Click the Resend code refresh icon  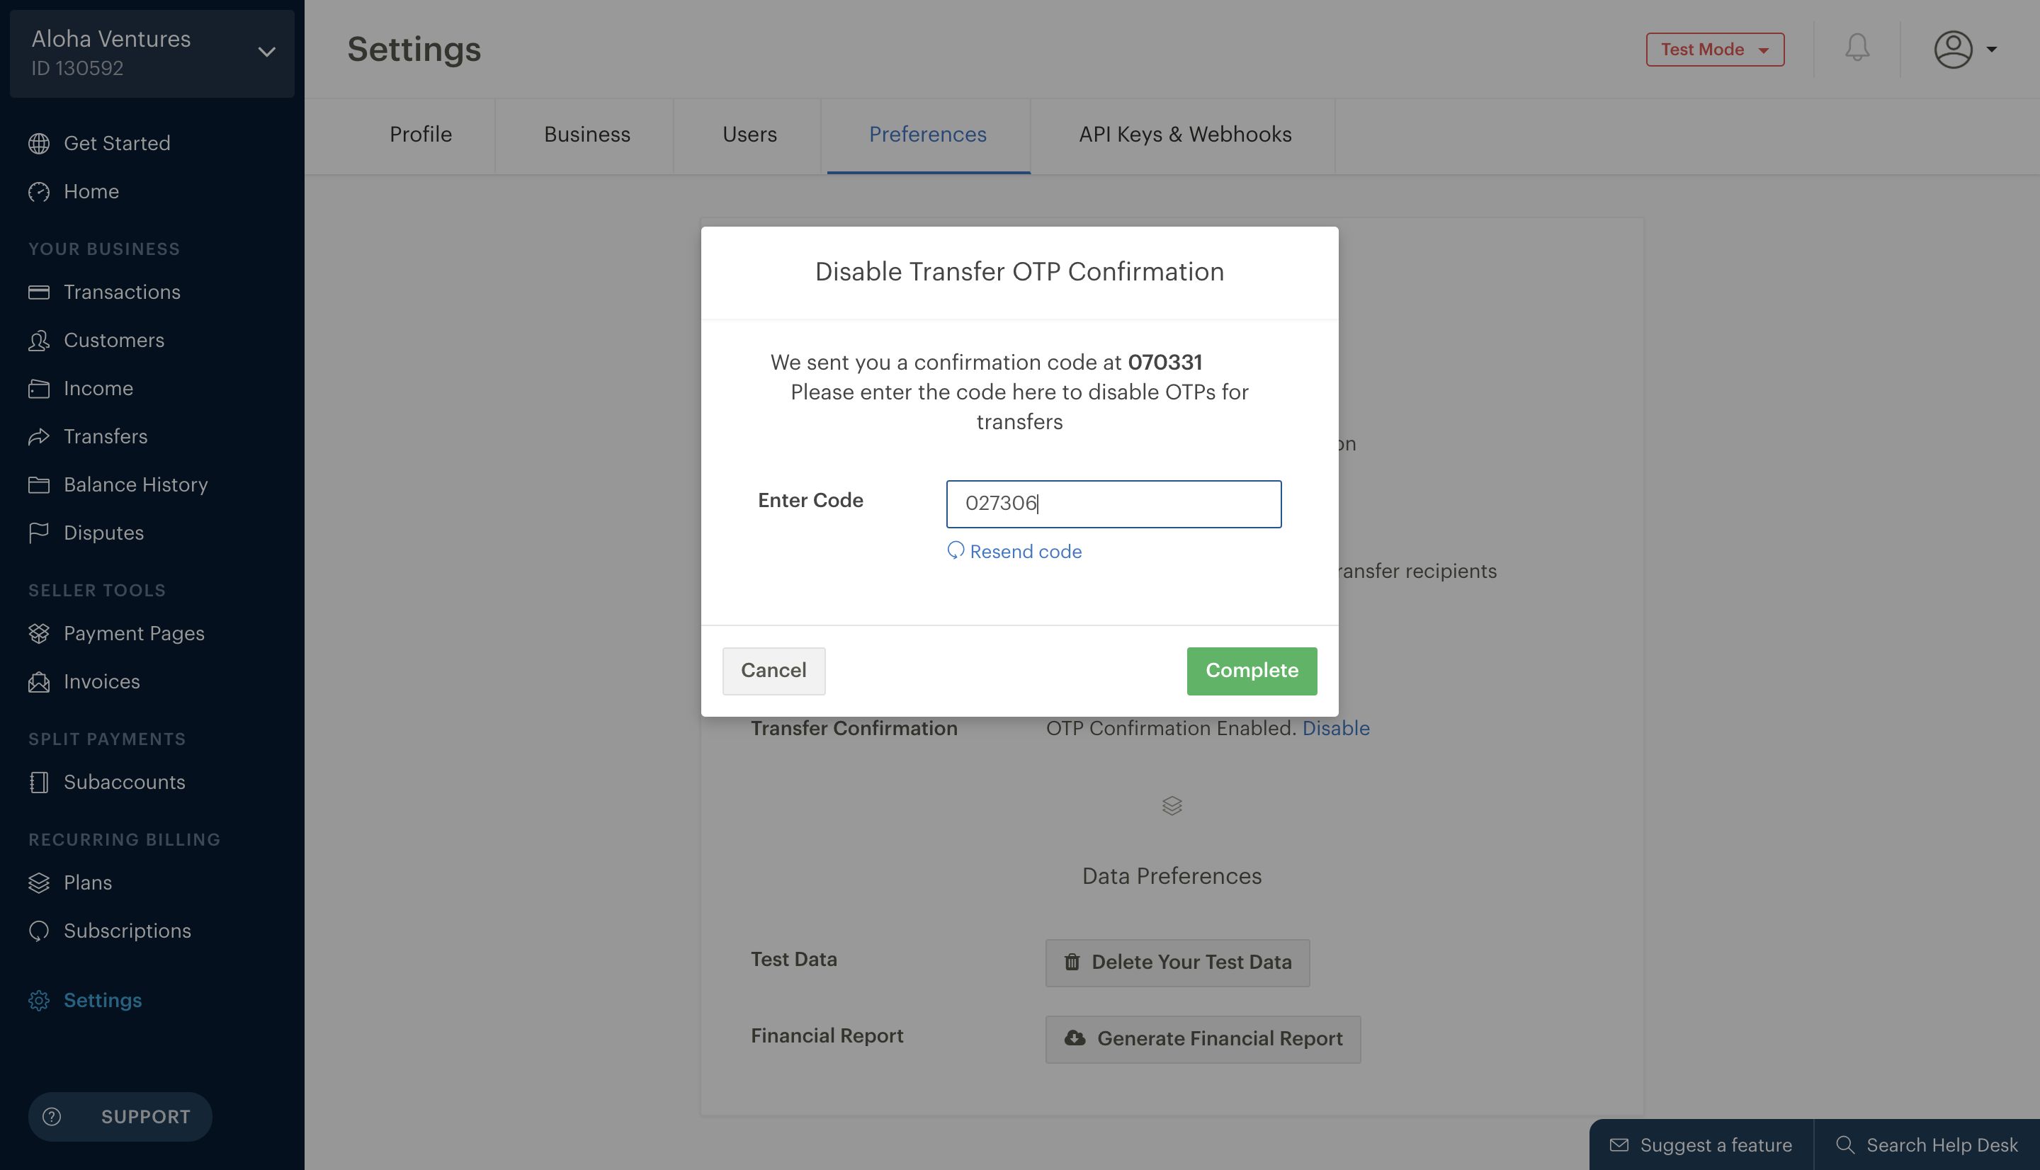coord(956,550)
